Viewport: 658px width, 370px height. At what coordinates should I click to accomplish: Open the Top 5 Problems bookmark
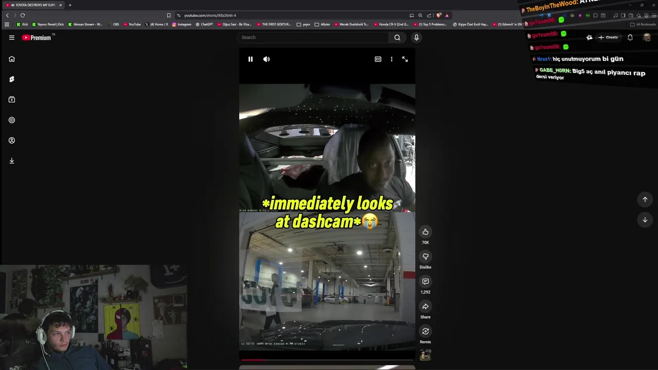tap(430, 24)
